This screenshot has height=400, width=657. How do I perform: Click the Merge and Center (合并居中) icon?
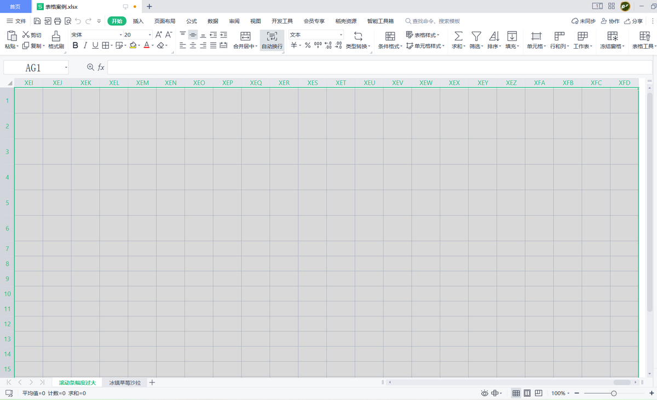245,36
